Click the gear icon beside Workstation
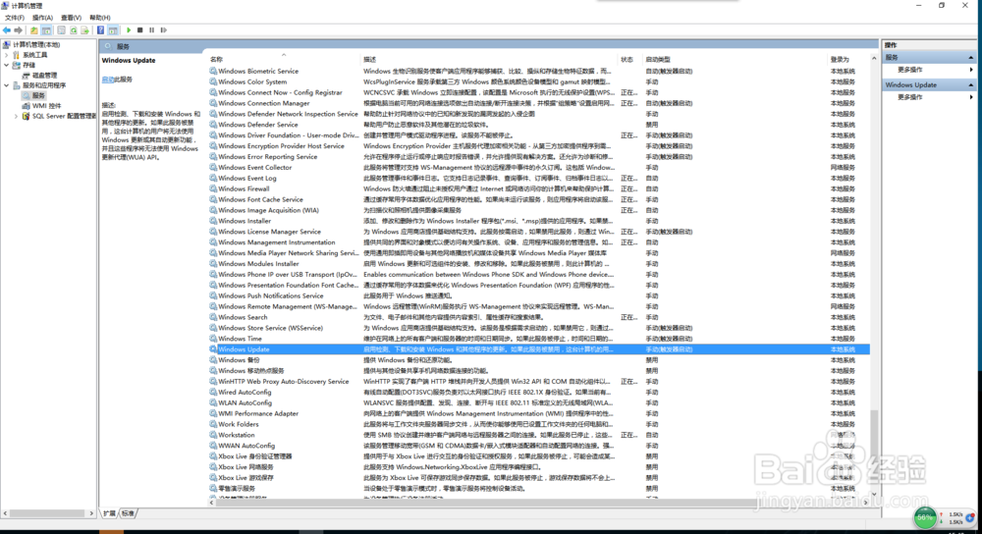982x534 pixels. click(213, 435)
